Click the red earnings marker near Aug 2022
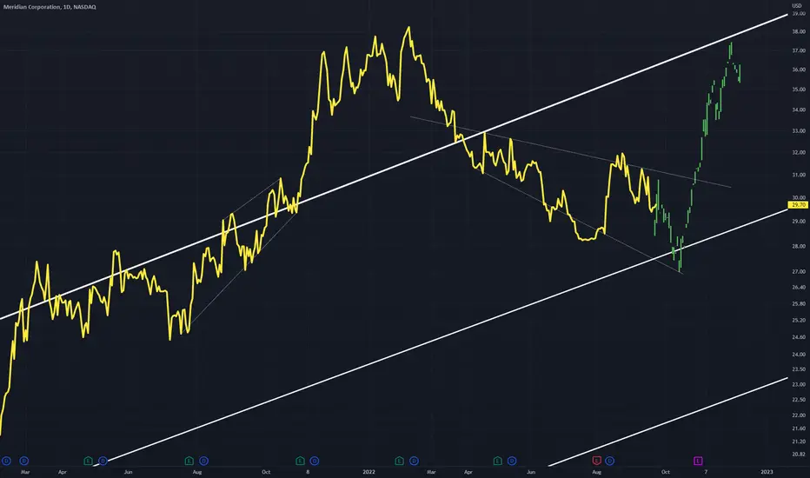Screen dimensions: 810x478 tap(597, 461)
